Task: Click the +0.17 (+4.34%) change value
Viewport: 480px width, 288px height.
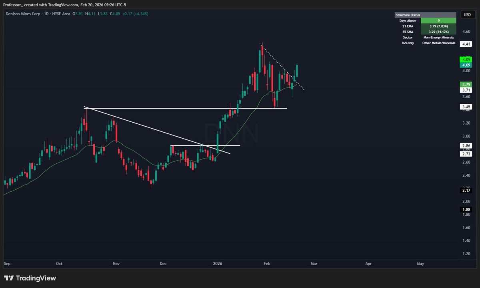Action: click(135, 14)
